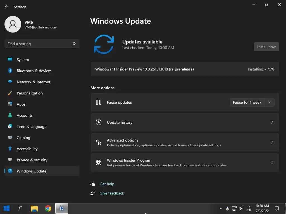The image size is (286, 214).
Task: Click the Gaming label in sidebar
Action: (x=23, y=138)
